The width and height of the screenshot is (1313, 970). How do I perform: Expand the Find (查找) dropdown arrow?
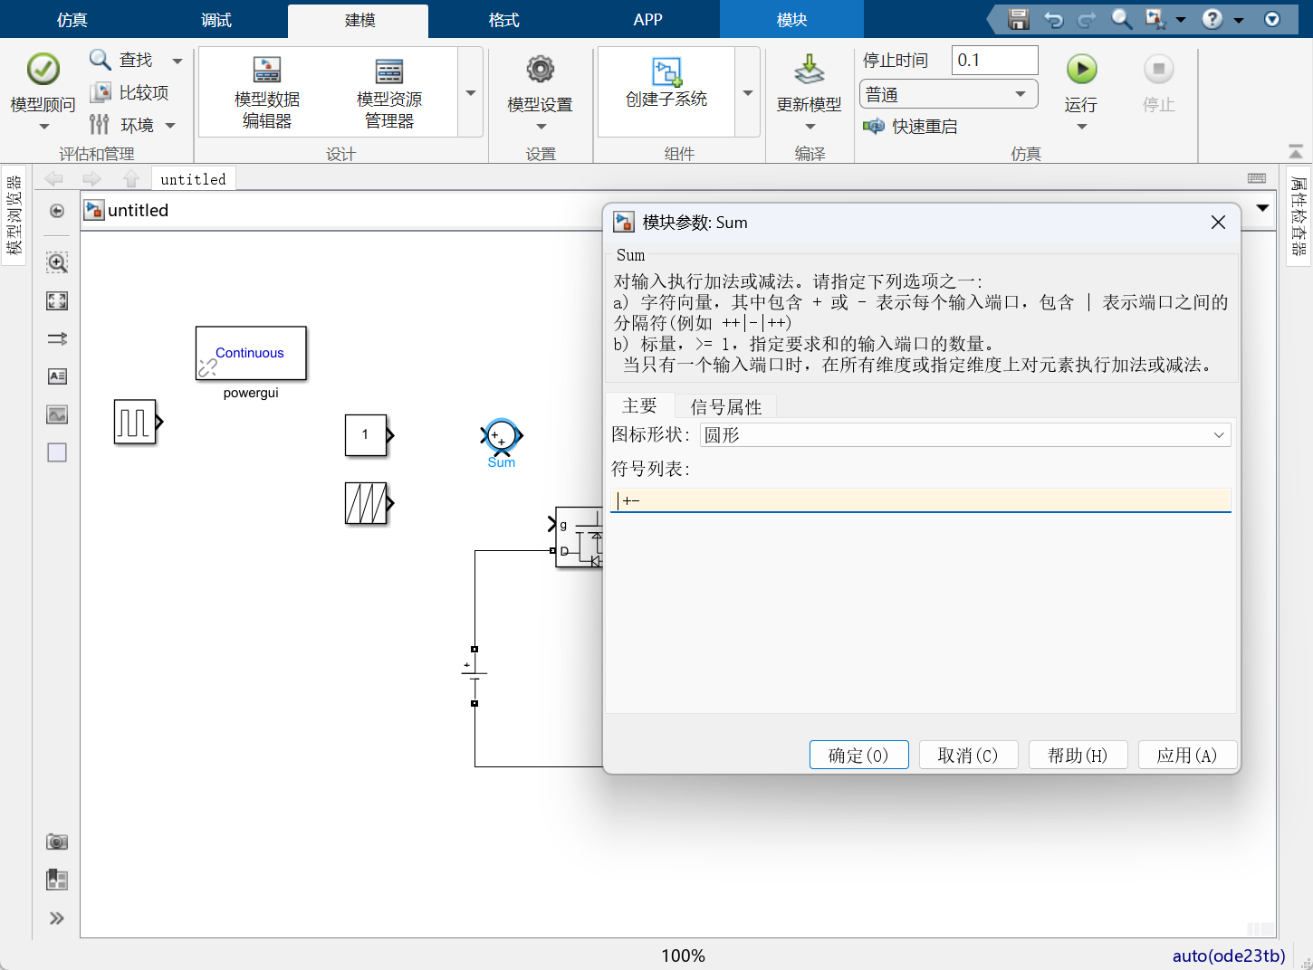(177, 61)
